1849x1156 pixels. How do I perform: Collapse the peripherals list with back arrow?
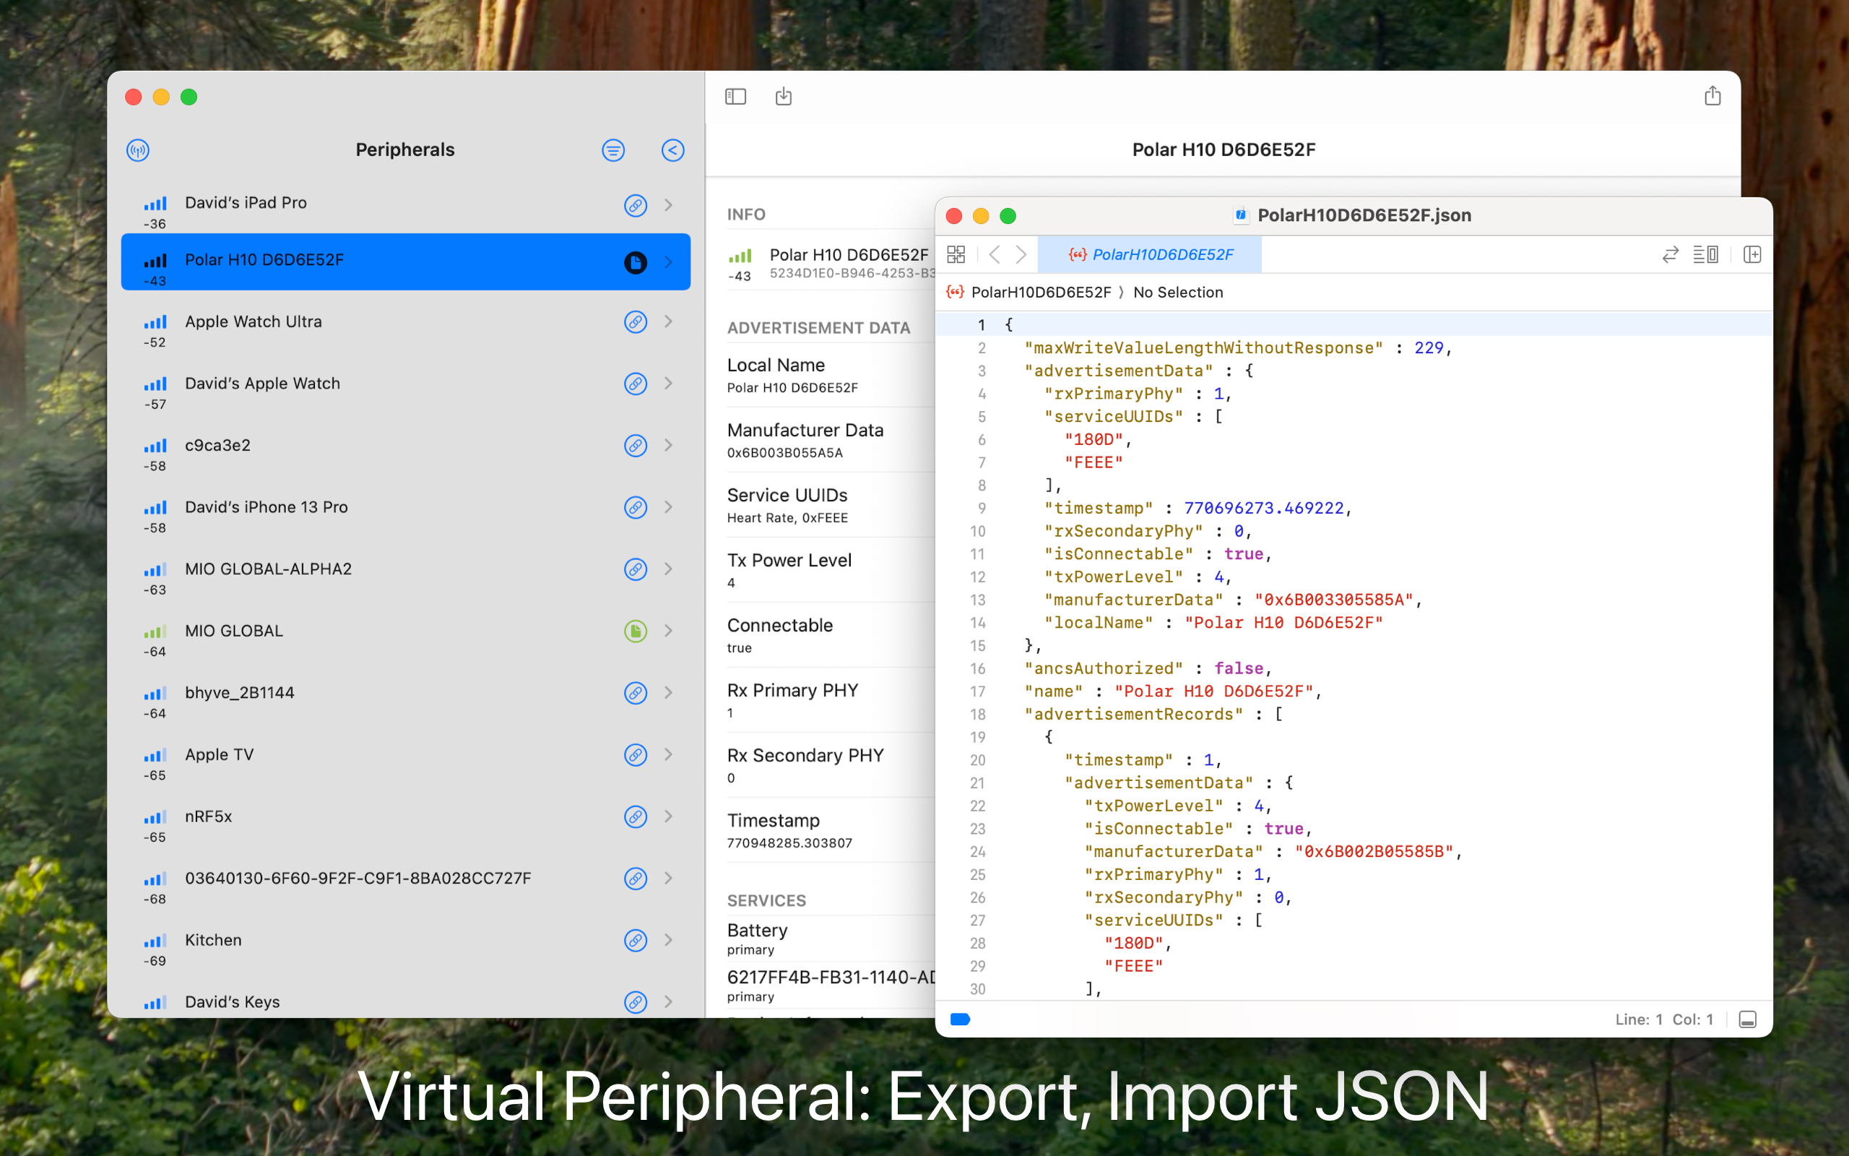point(672,150)
